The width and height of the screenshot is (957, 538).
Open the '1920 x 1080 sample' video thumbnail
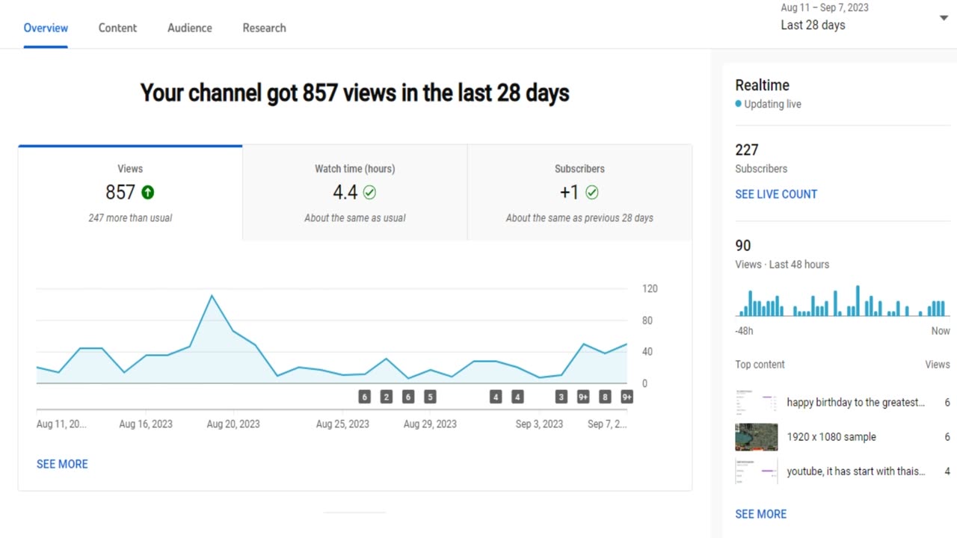tap(756, 437)
